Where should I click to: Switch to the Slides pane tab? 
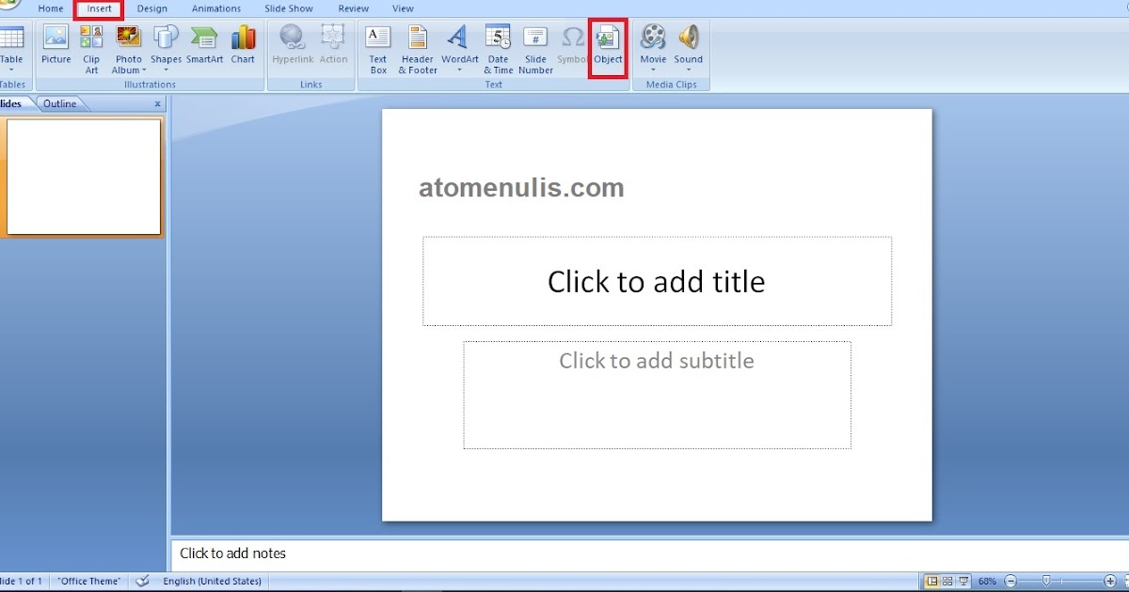(x=13, y=103)
